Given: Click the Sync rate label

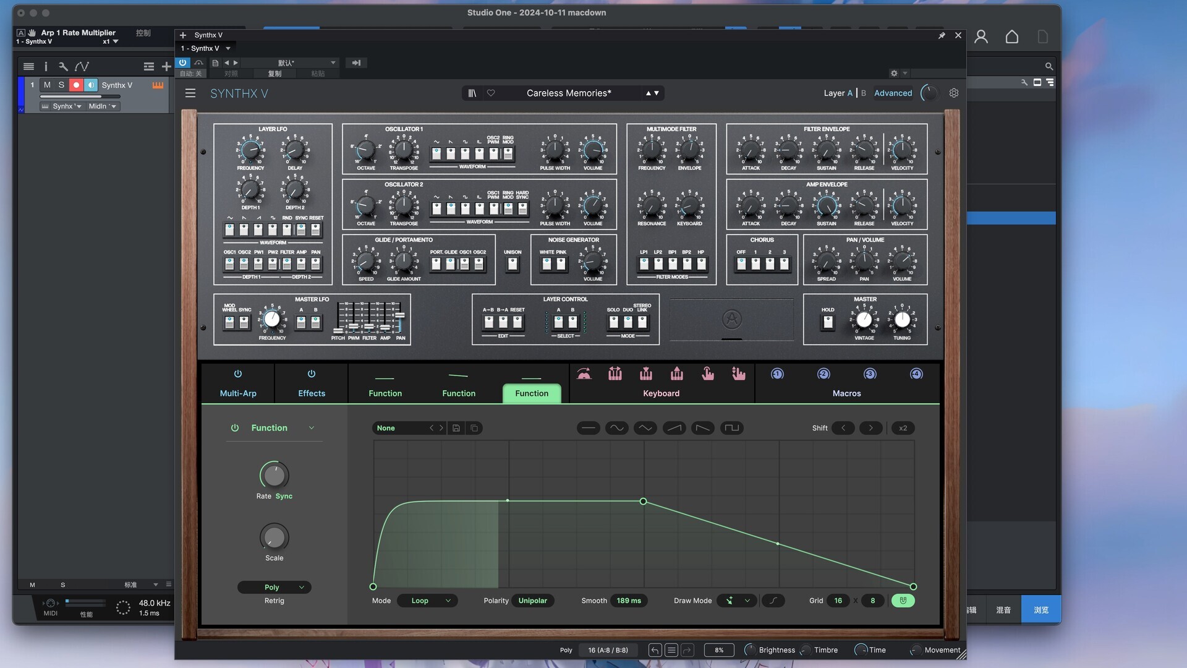Looking at the screenshot, I should [x=284, y=496].
